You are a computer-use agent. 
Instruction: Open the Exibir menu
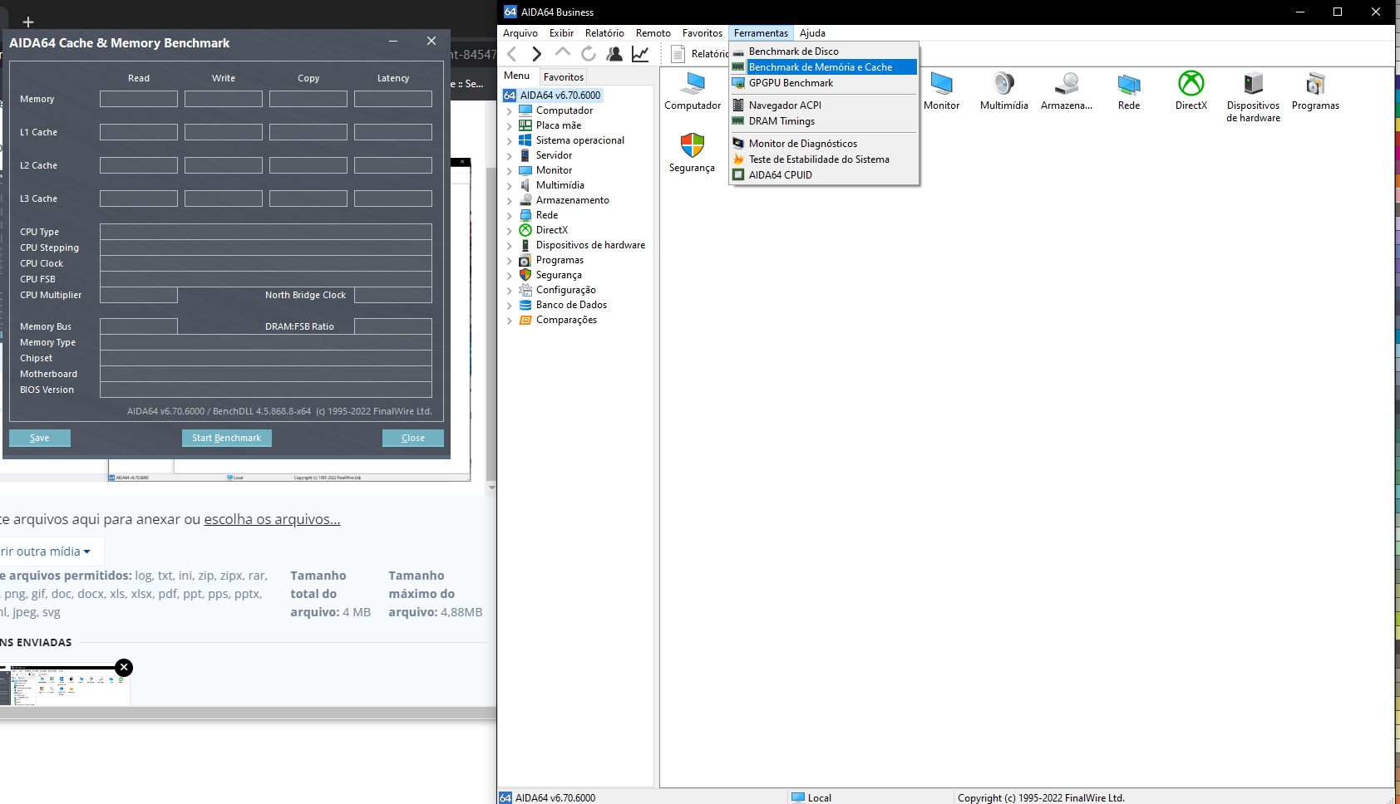click(561, 33)
